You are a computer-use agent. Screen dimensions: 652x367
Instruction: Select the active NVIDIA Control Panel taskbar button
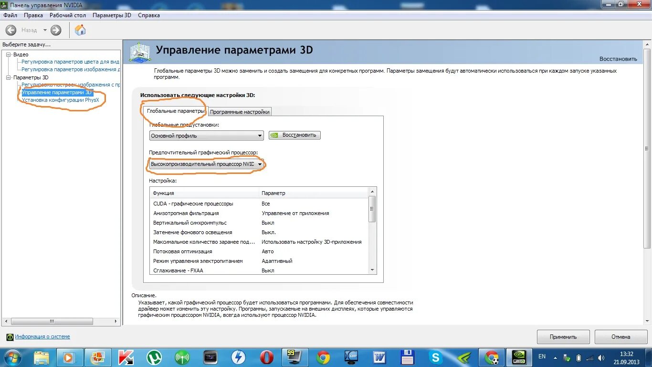tap(519, 357)
